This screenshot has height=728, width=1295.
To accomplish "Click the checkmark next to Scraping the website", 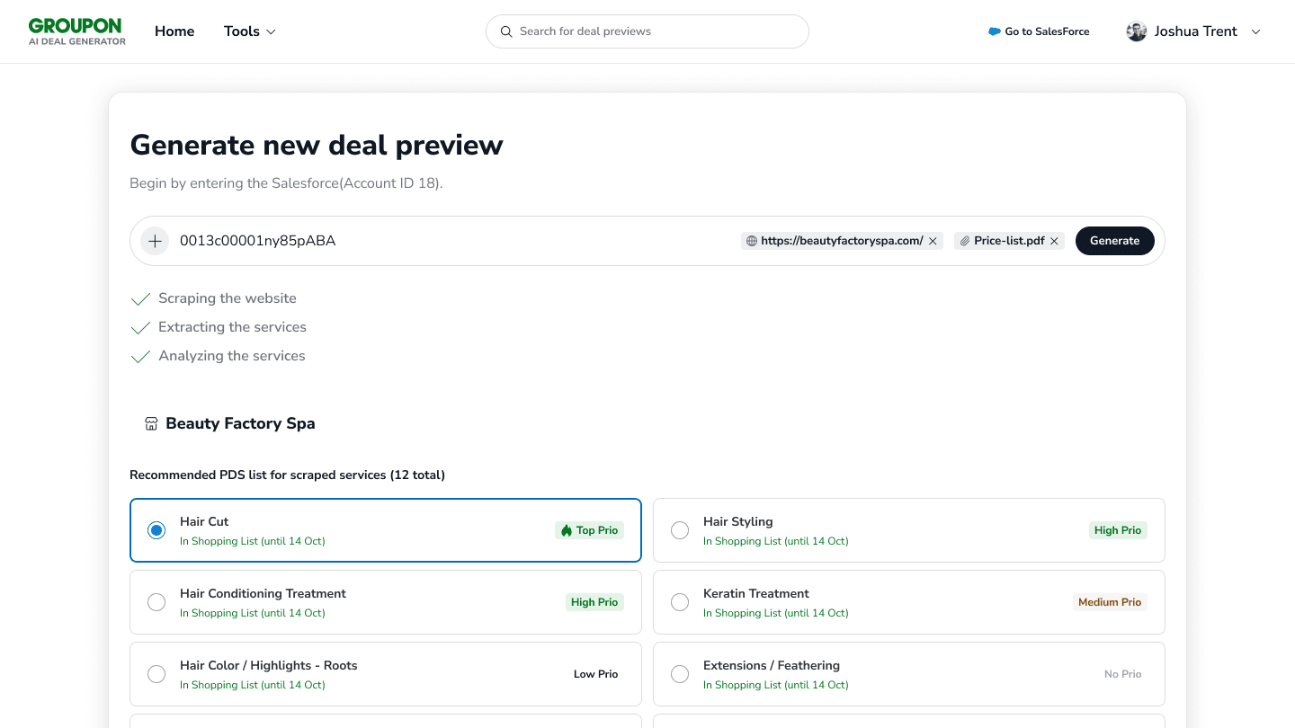I will click(x=140, y=299).
